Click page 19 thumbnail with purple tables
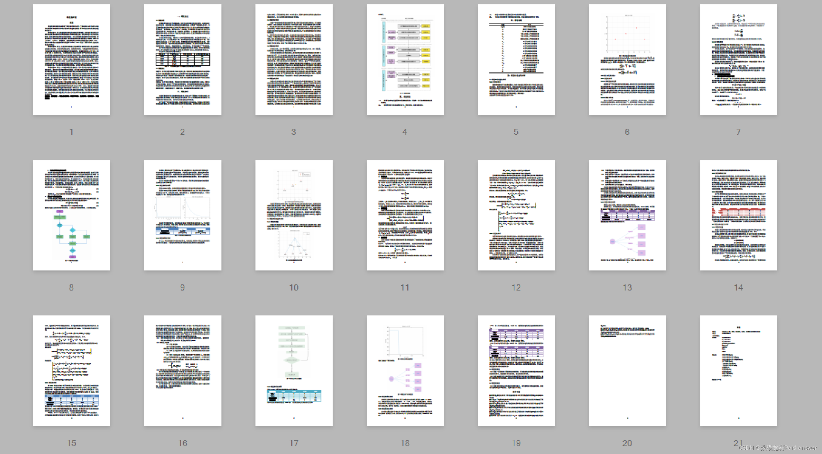This screenshot has width=822, height=454. 516,370
